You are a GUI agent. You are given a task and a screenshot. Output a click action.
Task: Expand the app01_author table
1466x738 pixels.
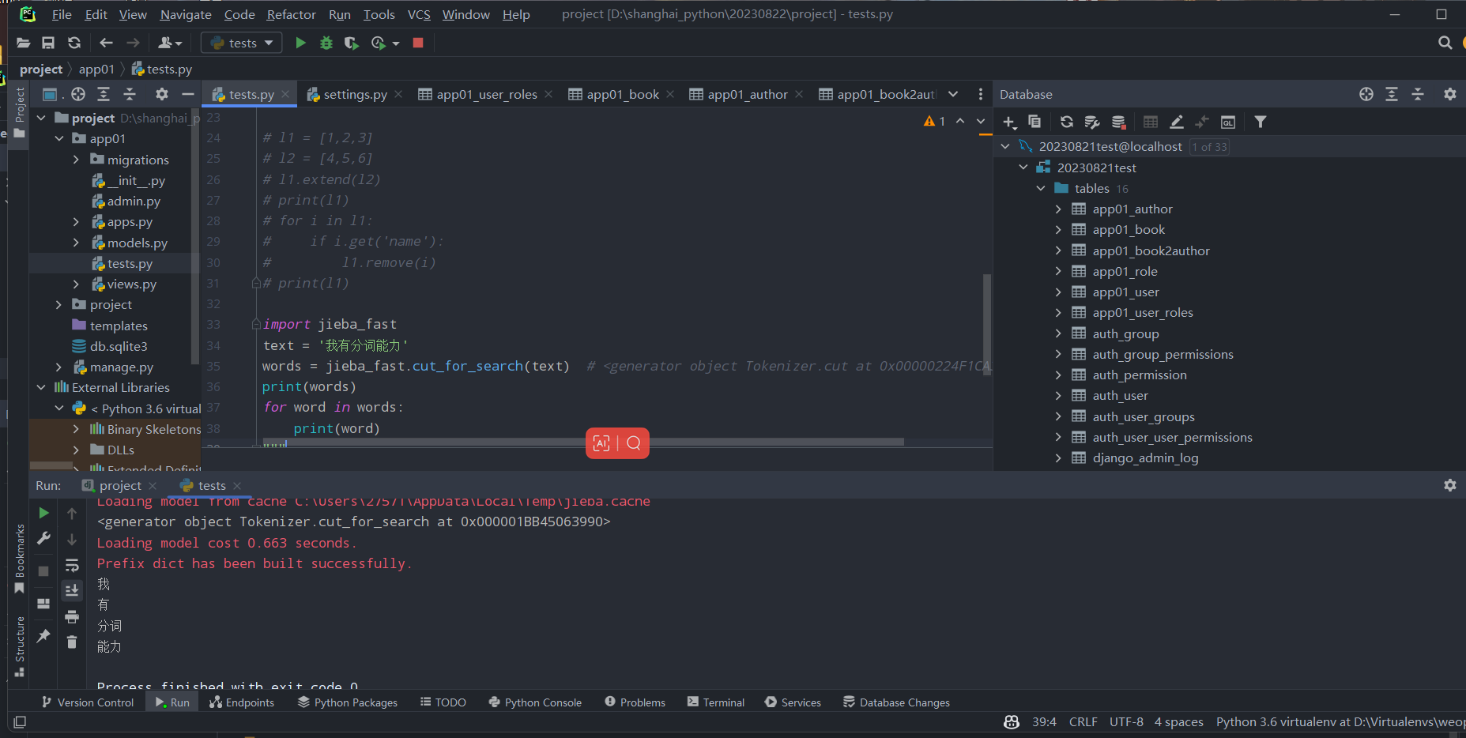point(1058,209)
